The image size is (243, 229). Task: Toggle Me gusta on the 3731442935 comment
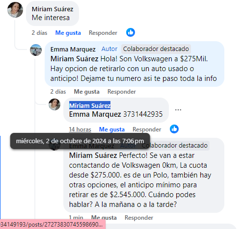pyautogui.click(x=112, y=129)
